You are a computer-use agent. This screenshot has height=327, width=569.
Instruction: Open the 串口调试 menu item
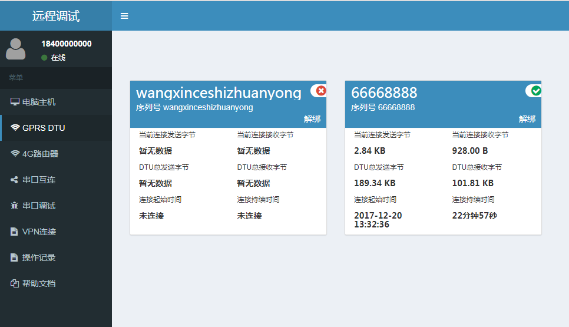[x=39, y=206]
